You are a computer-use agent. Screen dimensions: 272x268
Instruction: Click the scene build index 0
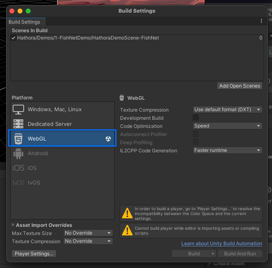coord(261,38)
